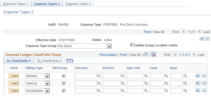Click Oper Unit field in Nonbillable row
The height and width of the screenshot is (96, 211).
coord(135,91)
